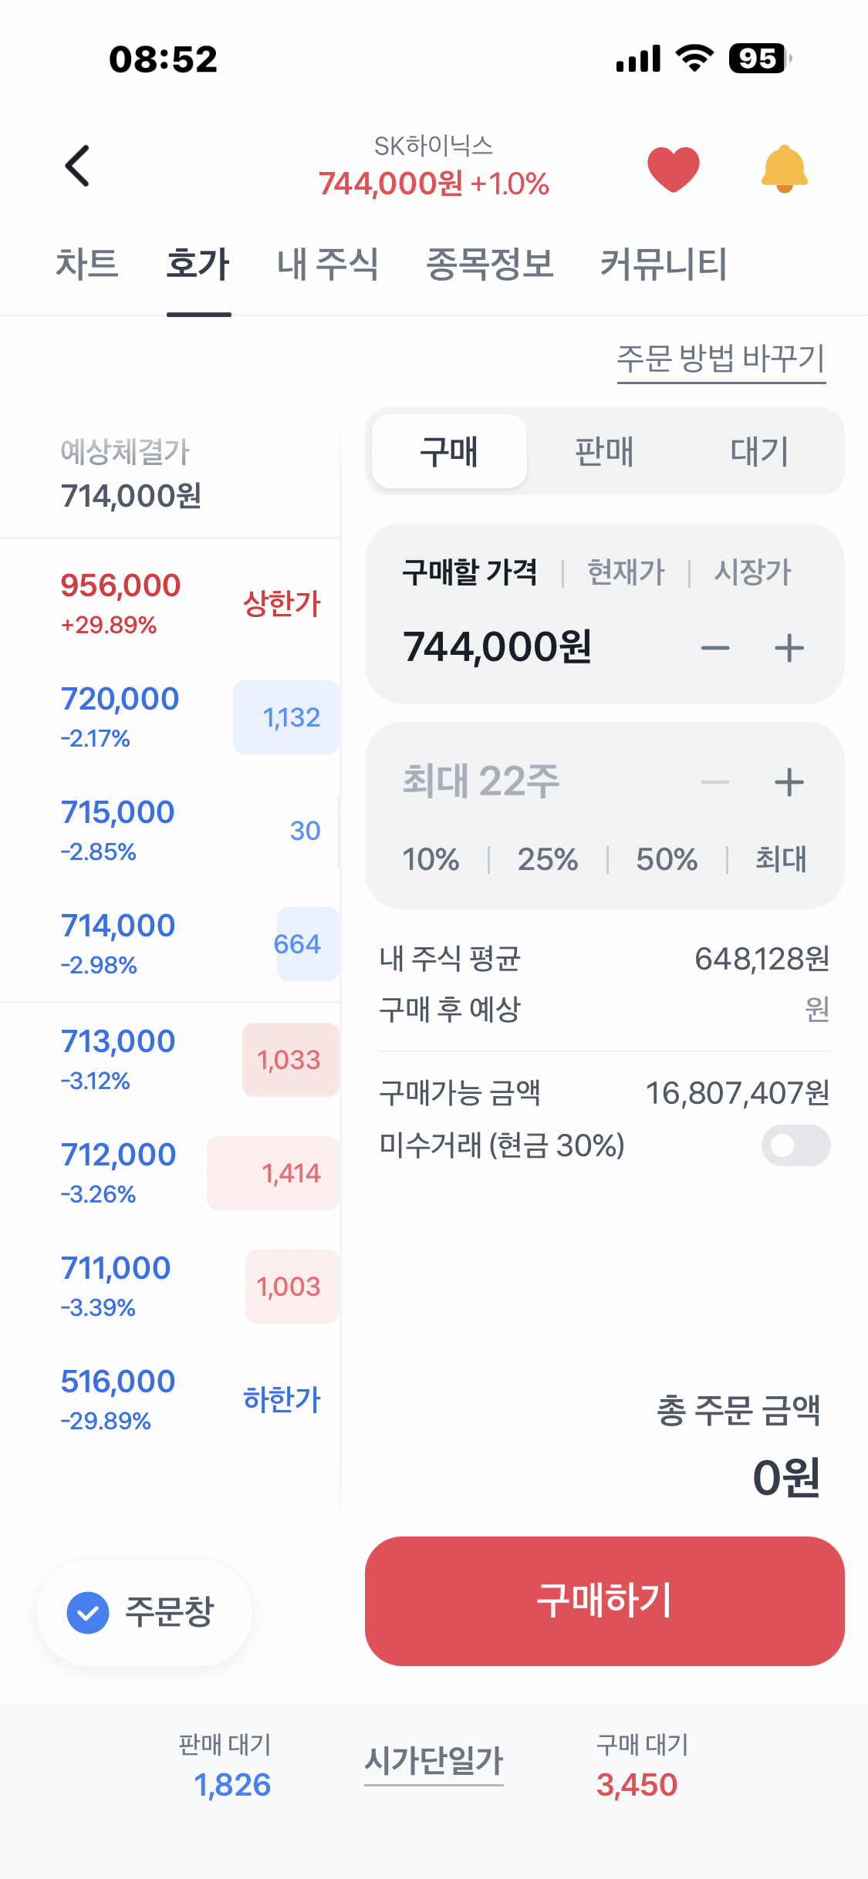Toggle the heart favorite icon
This screenshot has height=1879, width=868.
(x=673, y=168)
